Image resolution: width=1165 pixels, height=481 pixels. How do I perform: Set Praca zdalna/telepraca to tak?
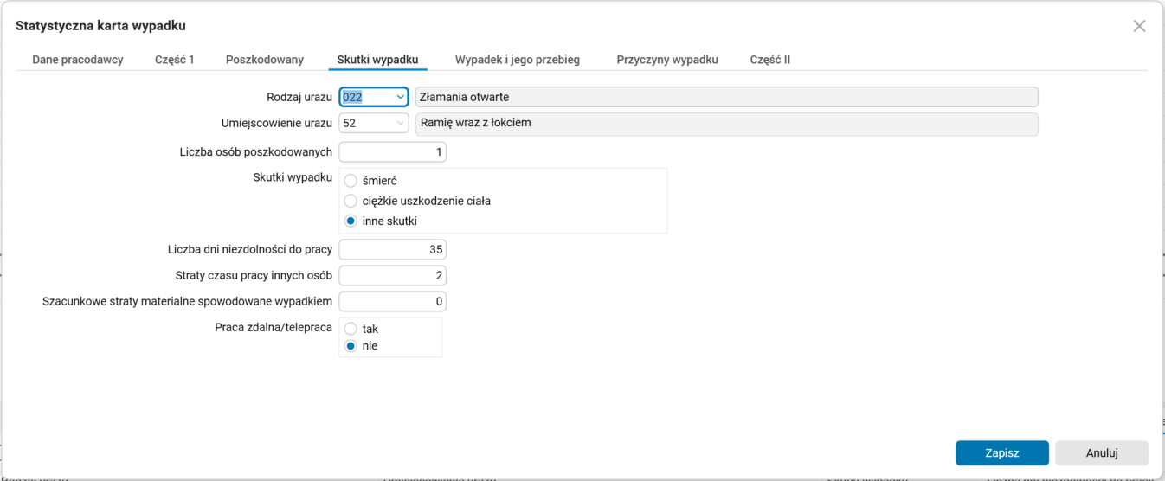[x=351, y=329]
